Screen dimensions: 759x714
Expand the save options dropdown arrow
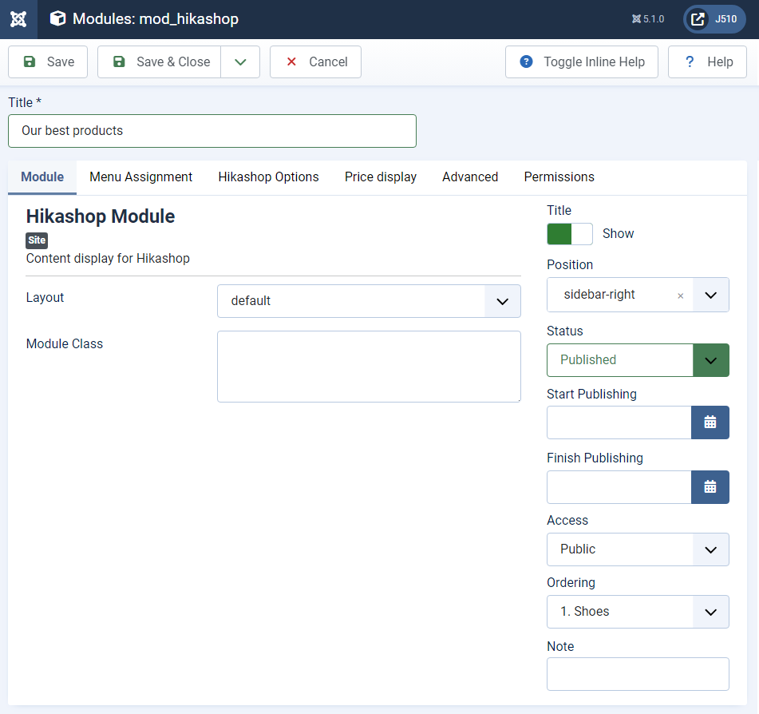pos(240,62)
